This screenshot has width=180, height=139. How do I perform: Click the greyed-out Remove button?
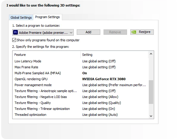point(115,32)
